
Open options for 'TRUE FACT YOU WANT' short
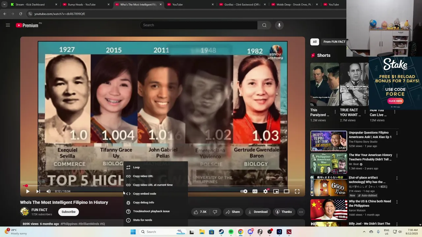(x=365, y=112)
